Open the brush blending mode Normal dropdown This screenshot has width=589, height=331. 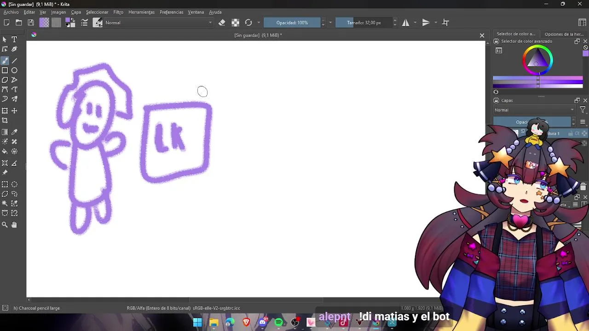[158, 23]
